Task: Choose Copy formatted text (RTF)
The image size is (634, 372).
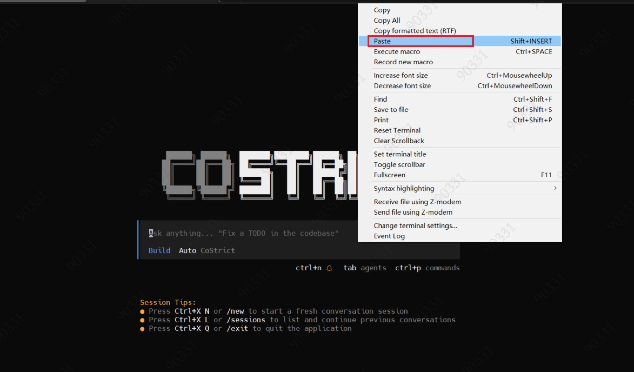Action: [x=415, y=31]
